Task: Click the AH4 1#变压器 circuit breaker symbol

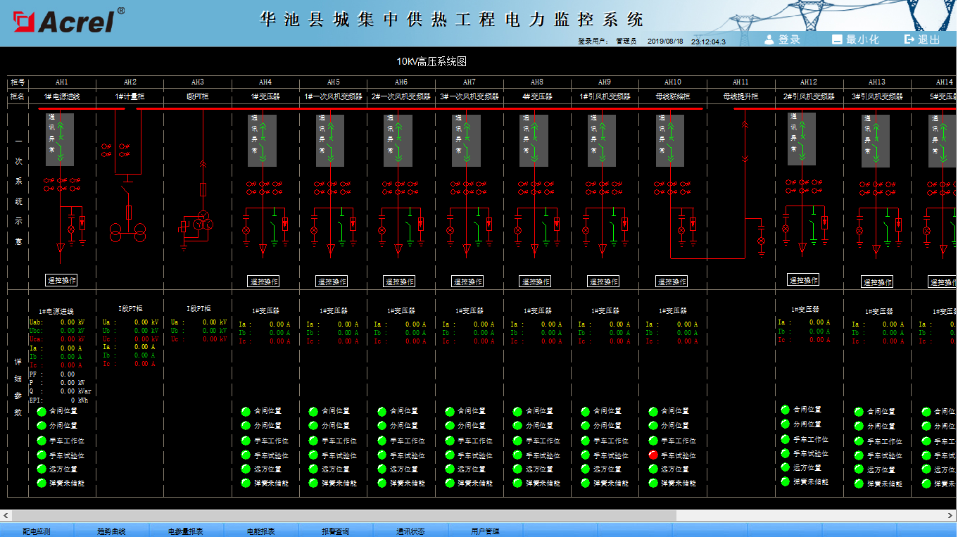Action: tap(263, 140)
